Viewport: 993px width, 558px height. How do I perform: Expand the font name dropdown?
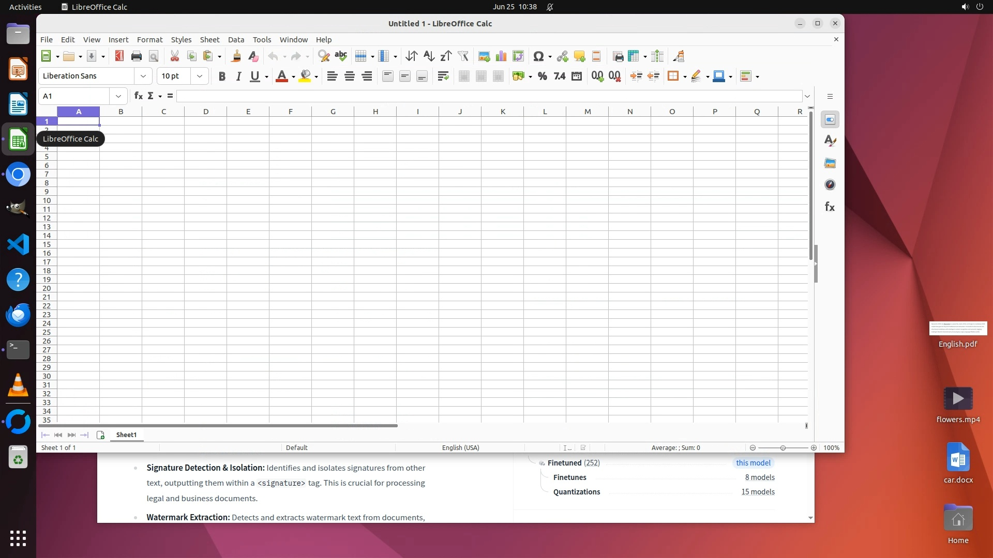tap(143, 76)
